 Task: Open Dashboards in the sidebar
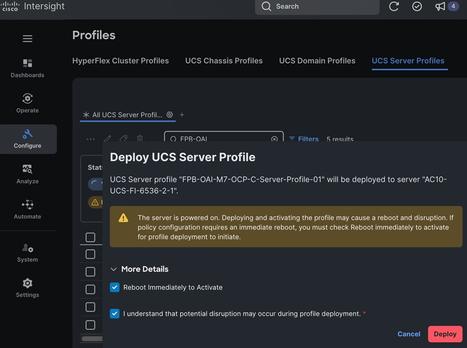click(27, 68)
